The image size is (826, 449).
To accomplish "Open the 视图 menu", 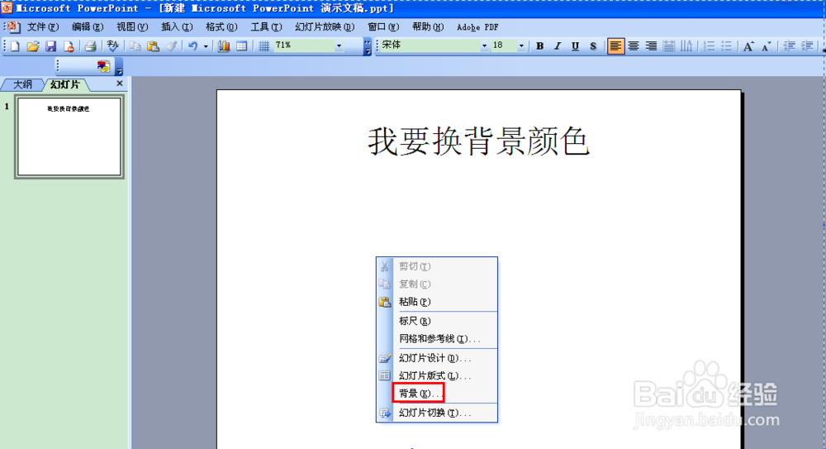I will (x=131, y=27).
